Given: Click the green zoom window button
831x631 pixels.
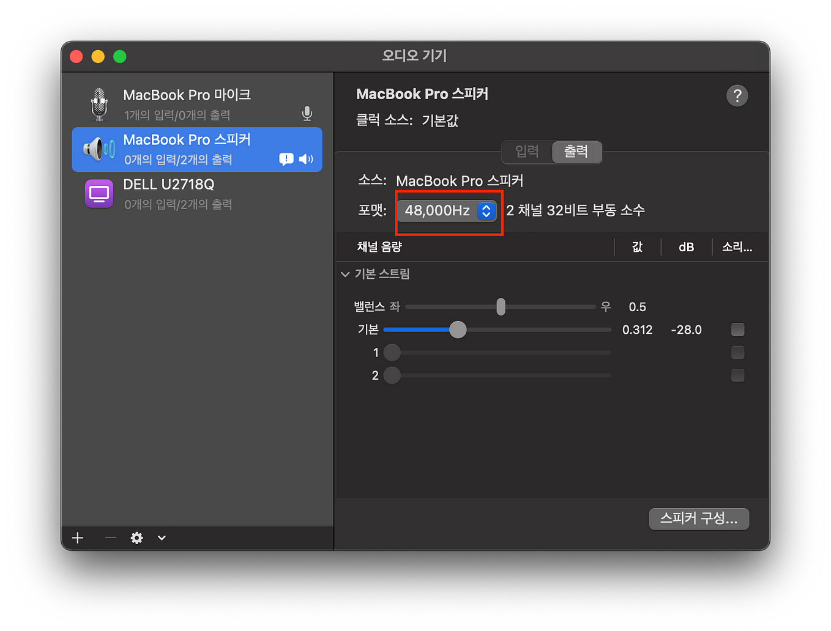Looking at the screenshot, I should [x=120, y=57].
